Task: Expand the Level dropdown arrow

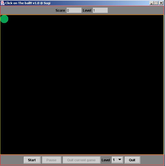Action: point(119,160)
